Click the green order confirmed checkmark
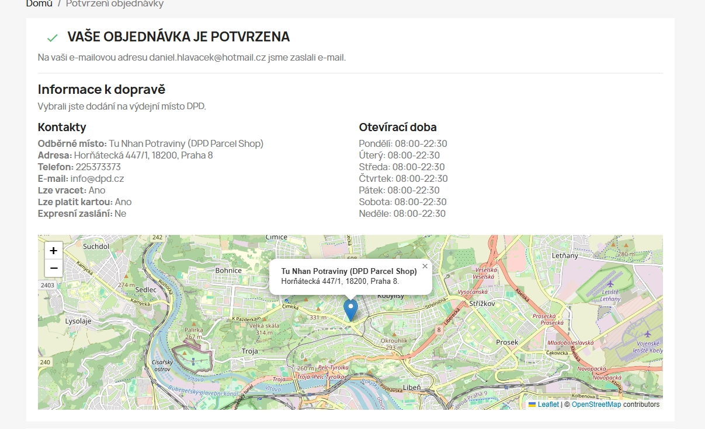 (53, 38)
